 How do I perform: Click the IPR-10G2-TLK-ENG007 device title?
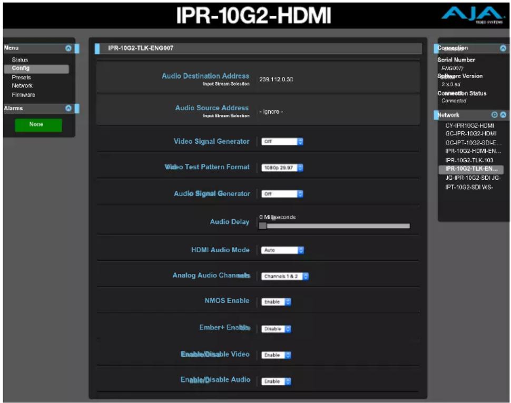(141, 48)
